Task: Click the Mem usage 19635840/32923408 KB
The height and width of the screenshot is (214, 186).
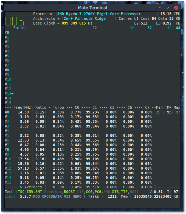Action: [156, 197]
